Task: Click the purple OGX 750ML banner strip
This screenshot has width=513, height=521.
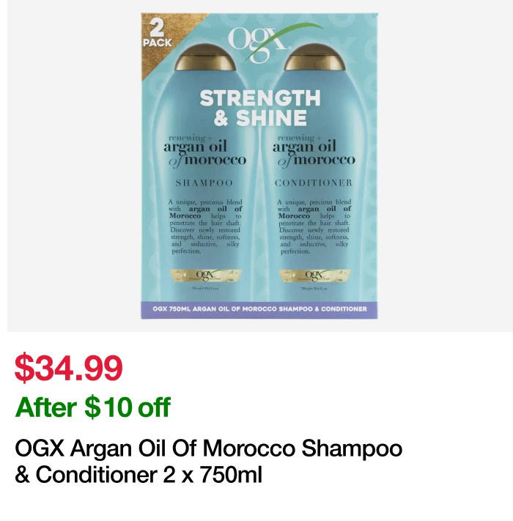Action: coord(259,310)
